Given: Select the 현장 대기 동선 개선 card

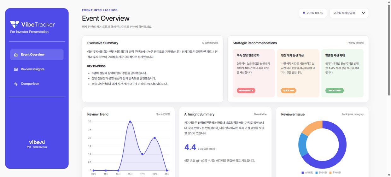Looking at the screenshot, I should coord(298,73).
